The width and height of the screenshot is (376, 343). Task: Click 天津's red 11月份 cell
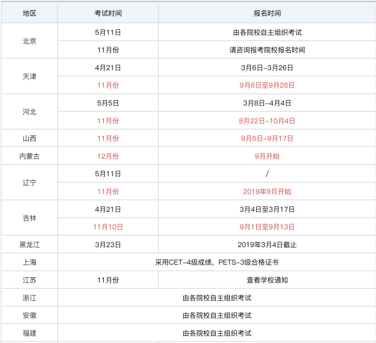point(108,85)
